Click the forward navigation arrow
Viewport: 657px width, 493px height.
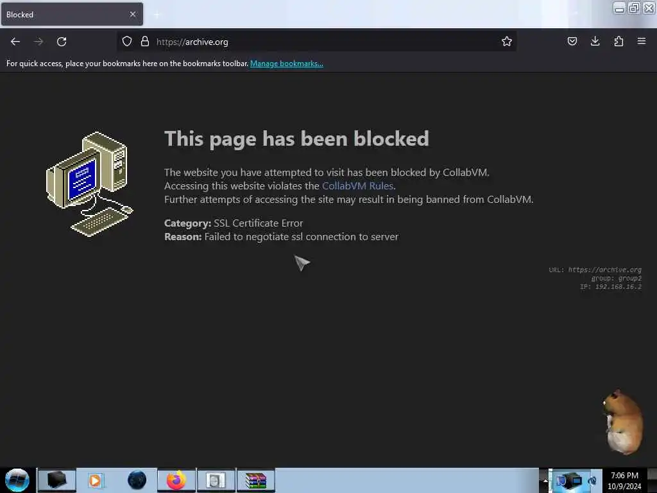[38, 42]
